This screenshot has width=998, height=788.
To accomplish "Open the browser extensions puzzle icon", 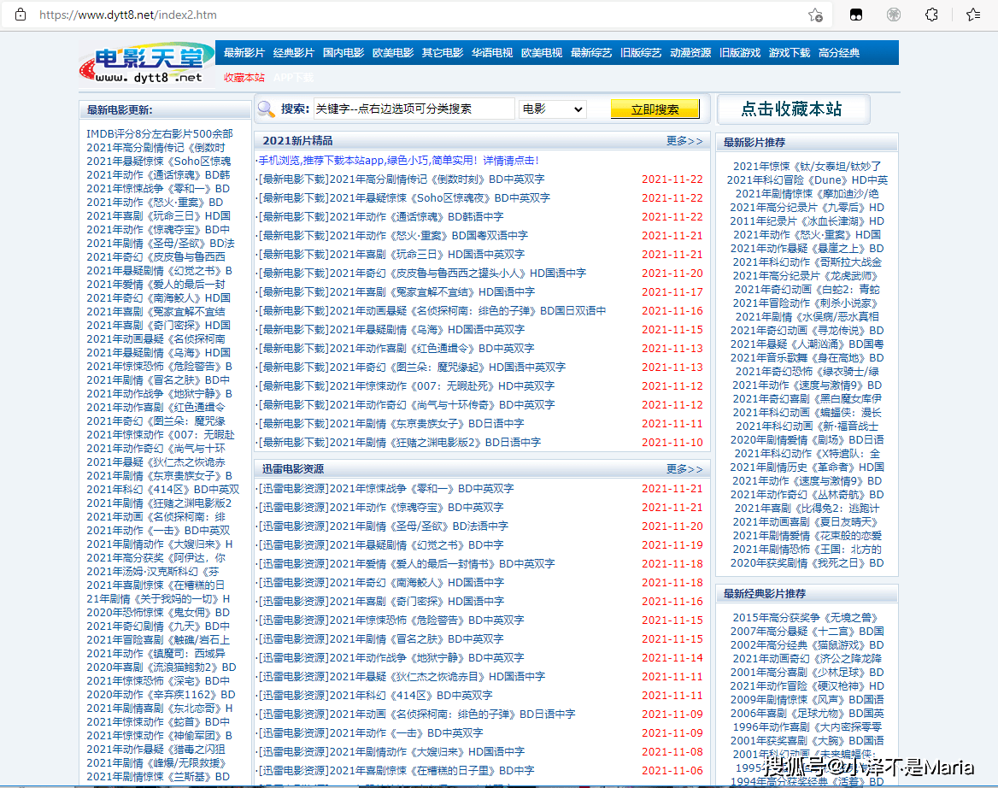I will click(x=930, y=15).
